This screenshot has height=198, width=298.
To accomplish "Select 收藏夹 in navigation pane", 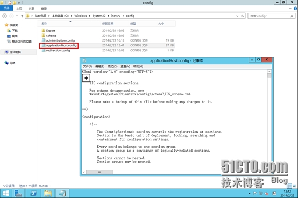I will [11, 25].
